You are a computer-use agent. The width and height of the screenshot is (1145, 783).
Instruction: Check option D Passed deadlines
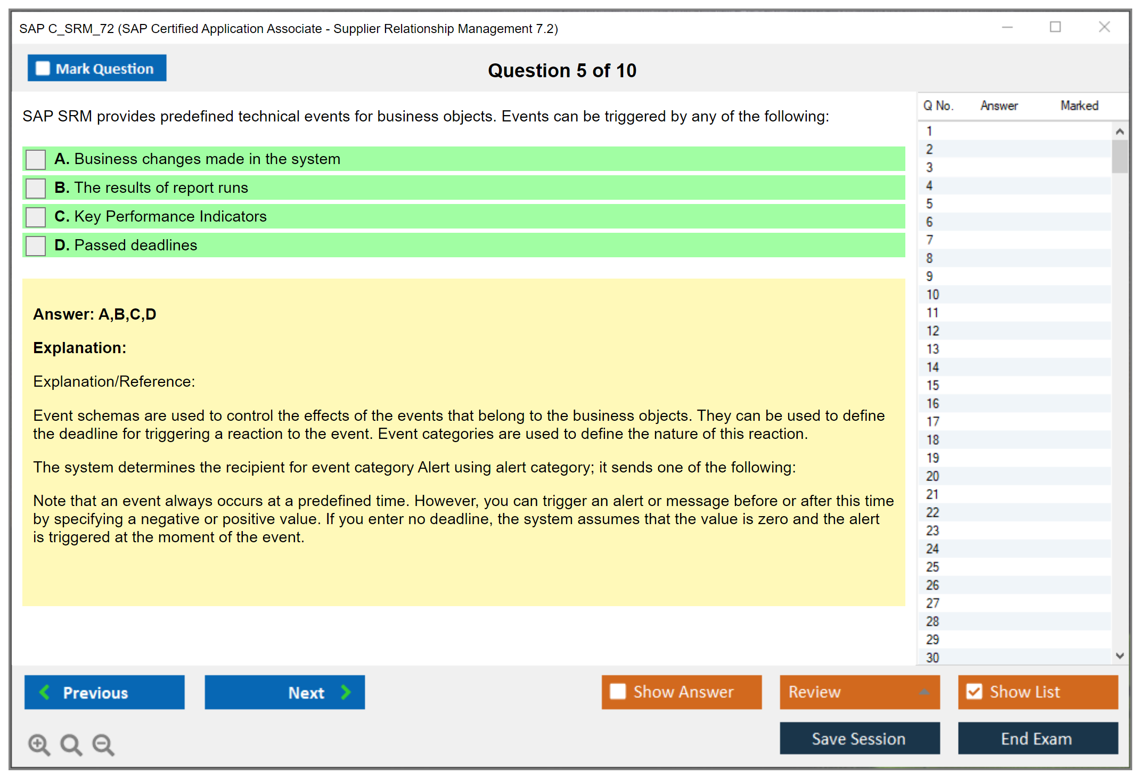pyautogui.click(x=36, y=246)
